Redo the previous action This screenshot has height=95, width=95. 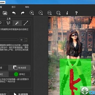[23, 13]
